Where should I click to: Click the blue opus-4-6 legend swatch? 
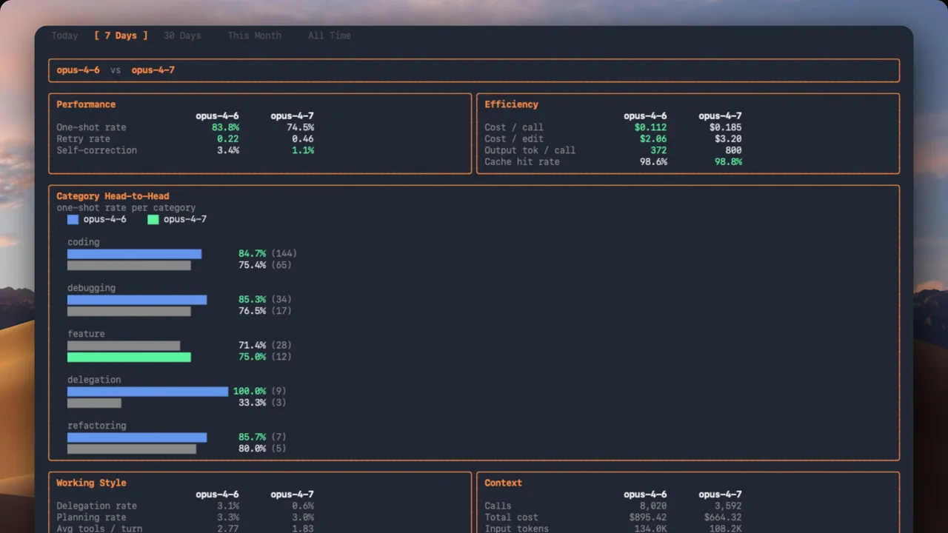tap(73, 220)
